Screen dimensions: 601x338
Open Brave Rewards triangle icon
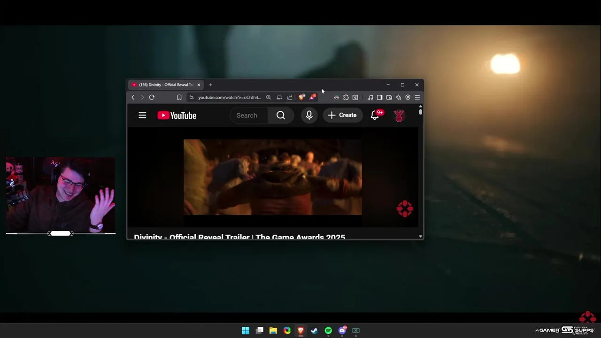[x=312, y=97]
